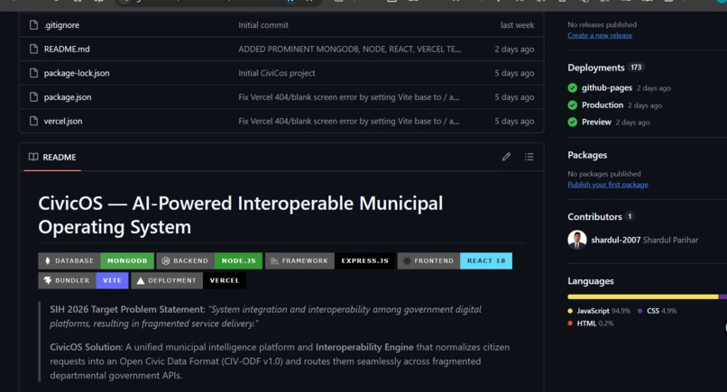This screenshot has width=727, height=392.
Task: Click file icon beside package-lock.json
Action: tap(33, 73)
